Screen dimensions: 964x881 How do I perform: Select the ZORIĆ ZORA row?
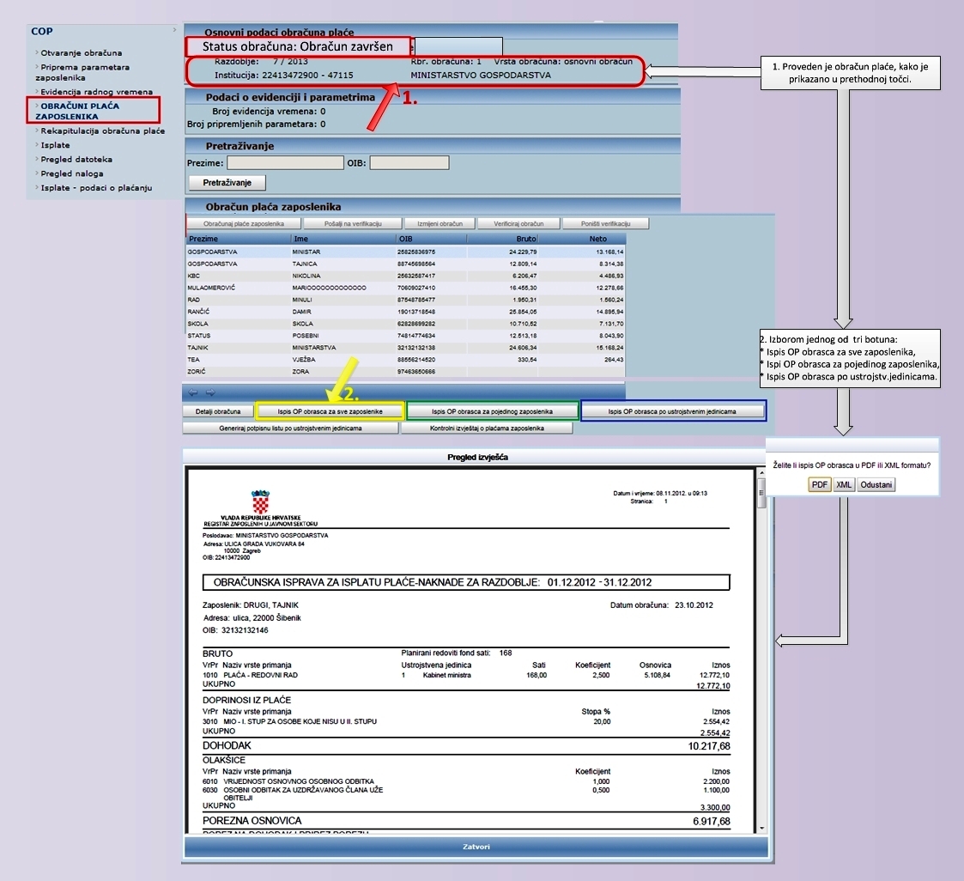tap(406, 371)
